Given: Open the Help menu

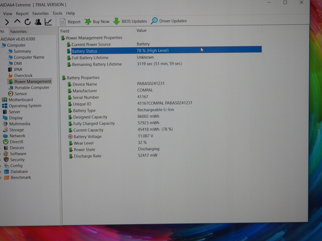Looking at the screenshot, I should 70,13.
